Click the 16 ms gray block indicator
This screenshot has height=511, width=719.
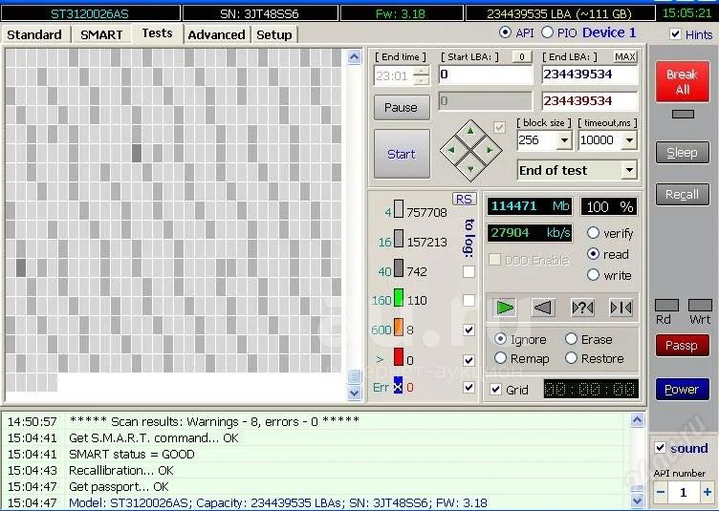(399, 239)
